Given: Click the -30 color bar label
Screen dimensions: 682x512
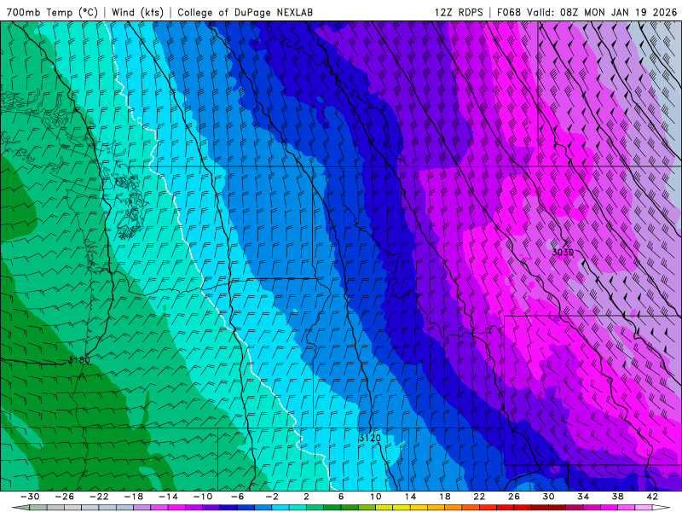Looking at the screenshot, I should (30, 497).
